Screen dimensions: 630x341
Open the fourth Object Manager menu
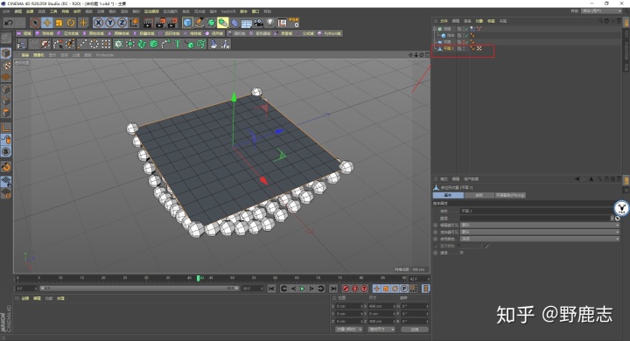479,21
